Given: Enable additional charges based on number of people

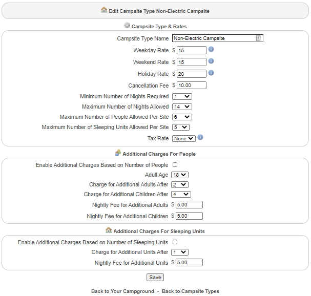Looking at the screenshot, I should [x=175, y=165].
